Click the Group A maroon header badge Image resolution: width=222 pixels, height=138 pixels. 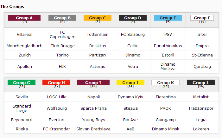[x=24, y=18]
